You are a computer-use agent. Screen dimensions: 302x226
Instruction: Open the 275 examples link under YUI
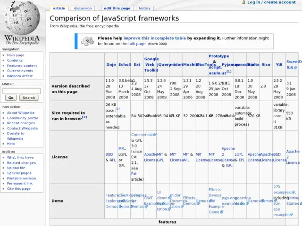click(x=282, y=189)
